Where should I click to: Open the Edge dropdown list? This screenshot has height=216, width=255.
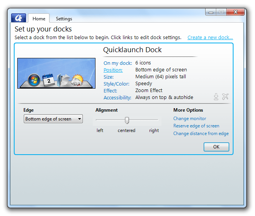point(53,119)
